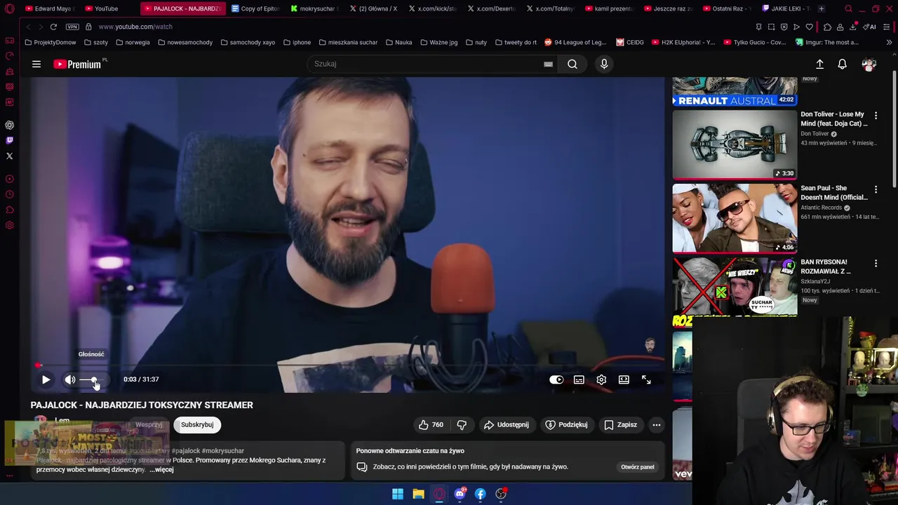Click the Podziękuj thanks button
This screenshot has width=898, height=505.
tap(566, 424)
